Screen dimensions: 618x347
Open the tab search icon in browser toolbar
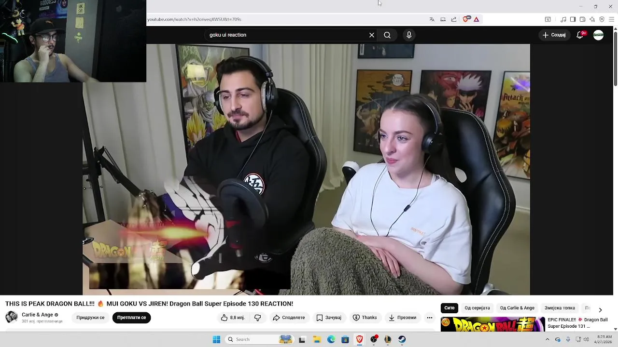[x=548, y=19]
